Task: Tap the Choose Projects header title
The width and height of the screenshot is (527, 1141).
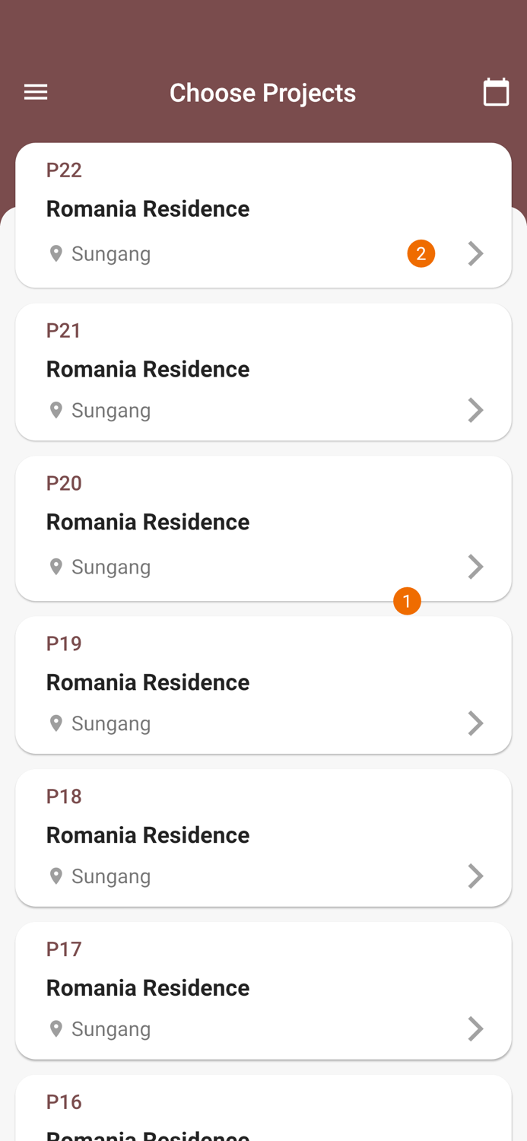Action: pos(262,93)
